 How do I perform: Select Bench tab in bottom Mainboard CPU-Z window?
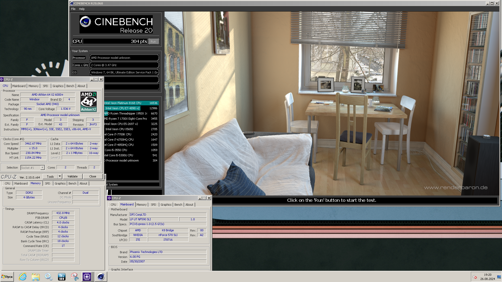(x=178, y=205)
